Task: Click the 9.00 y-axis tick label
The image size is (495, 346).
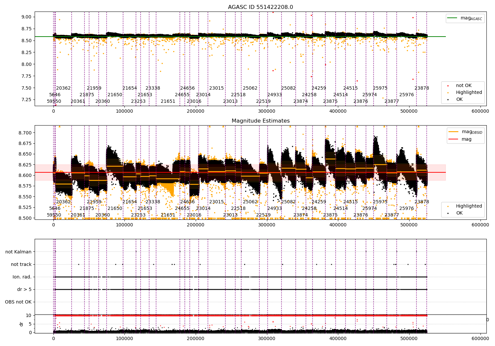Action: tap(26, 17)
